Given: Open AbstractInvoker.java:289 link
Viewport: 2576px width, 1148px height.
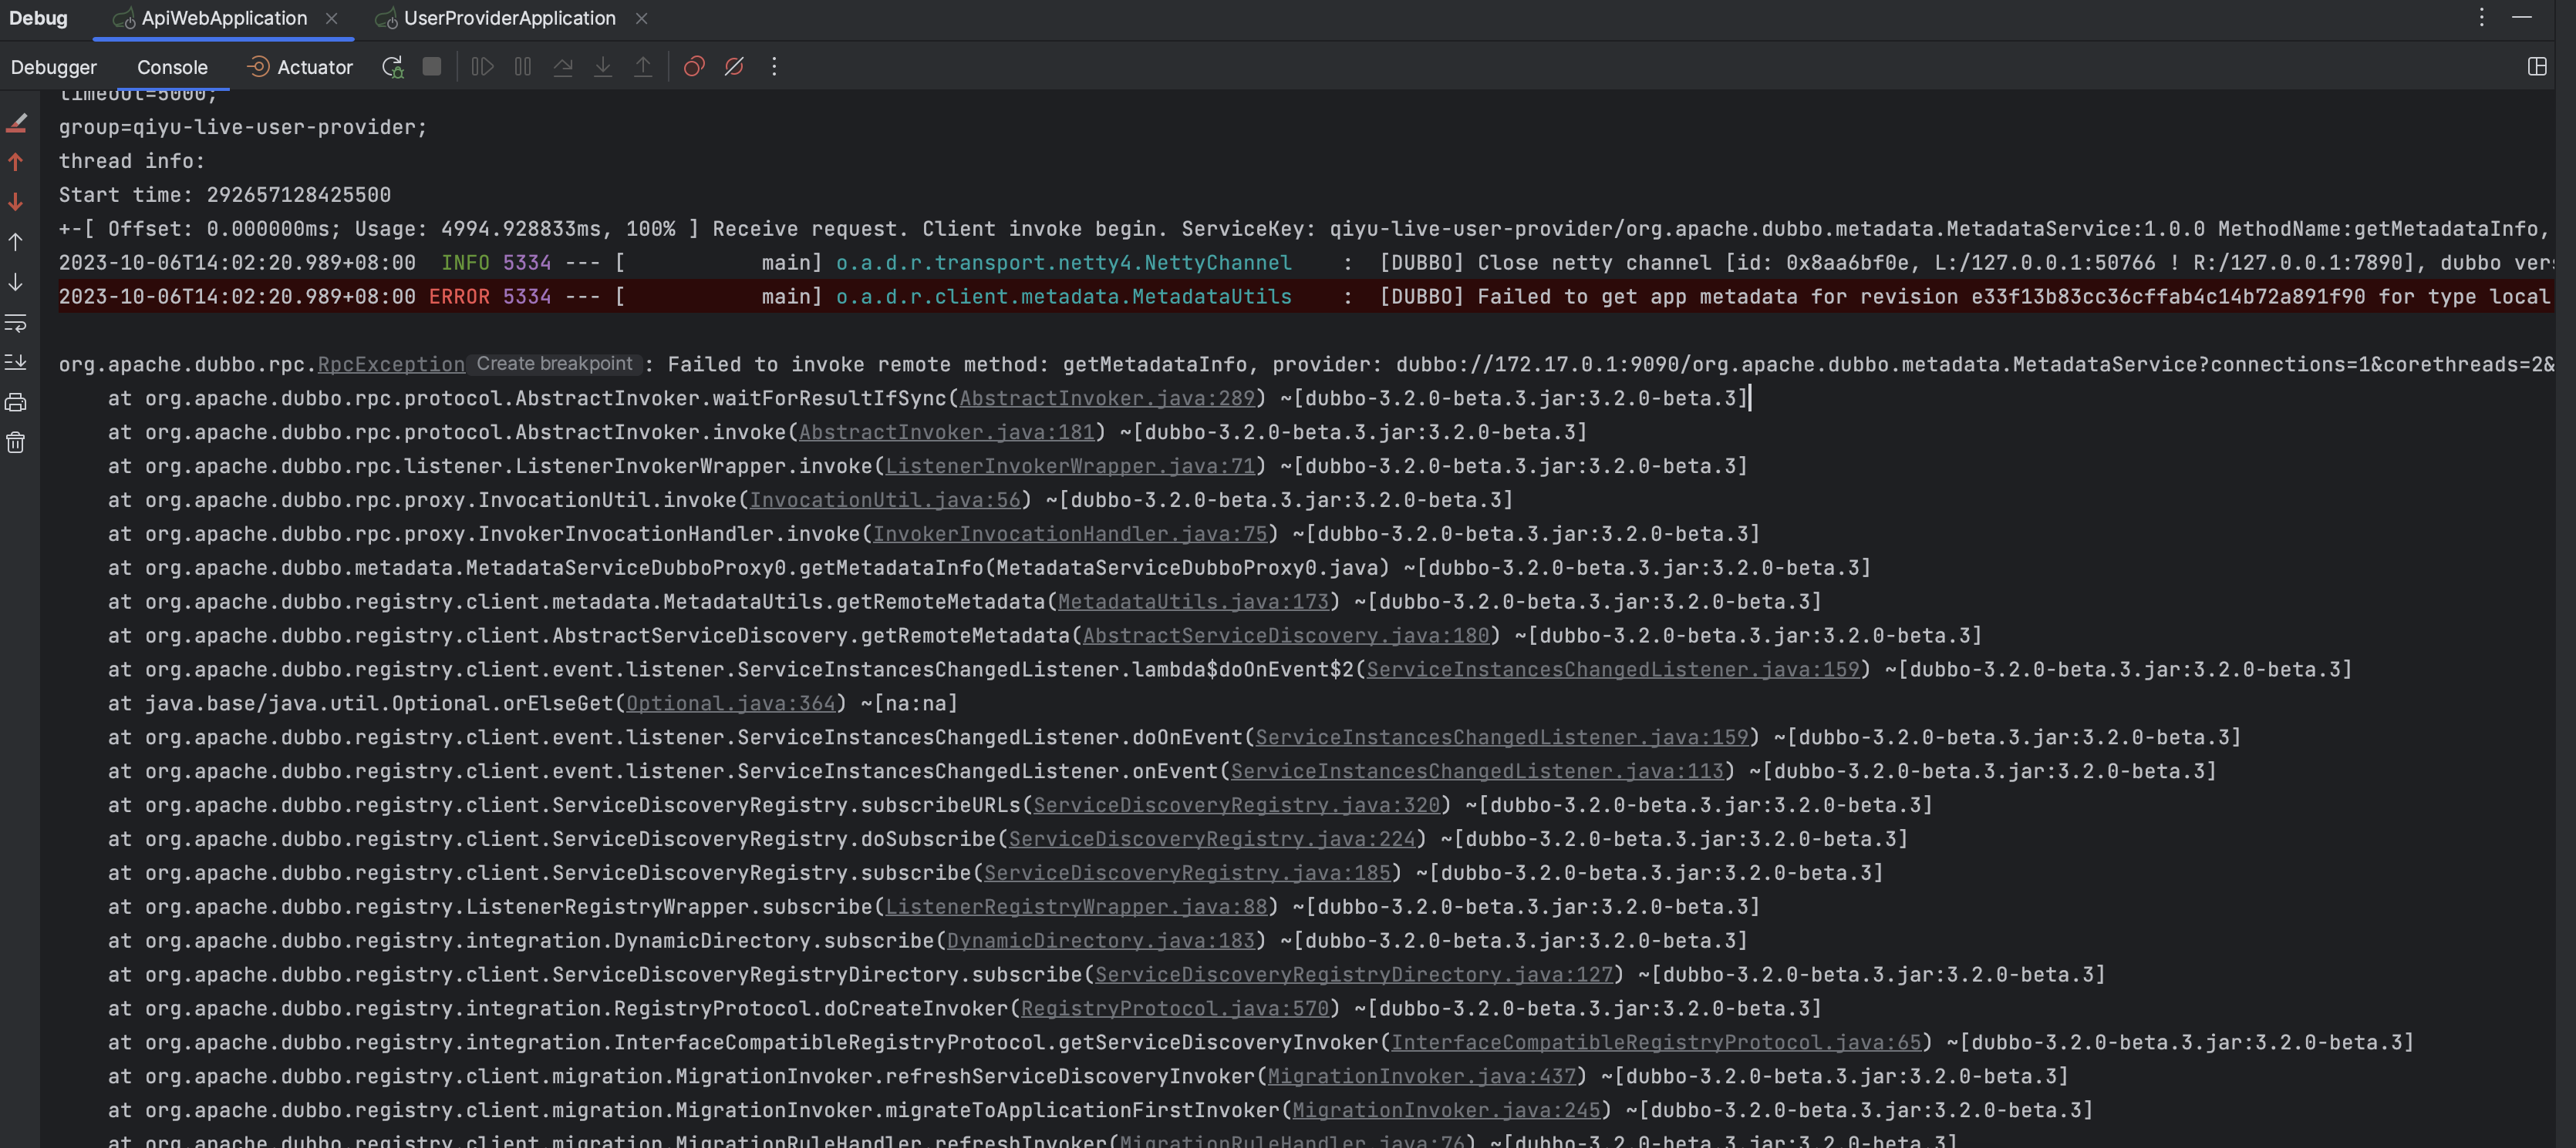Looking at the screenshot, I should (1107, 398).
